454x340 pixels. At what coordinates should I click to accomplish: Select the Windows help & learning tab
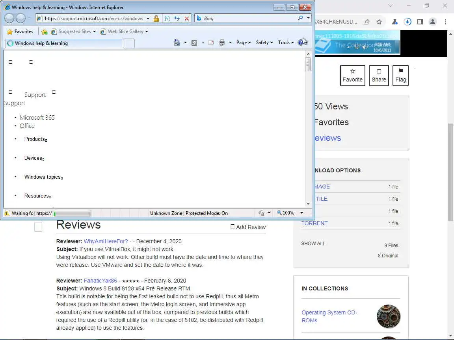pyautogui.click(x=64, y=43)
